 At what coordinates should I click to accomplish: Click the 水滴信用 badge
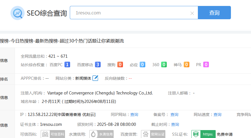(x=101, y=134)
